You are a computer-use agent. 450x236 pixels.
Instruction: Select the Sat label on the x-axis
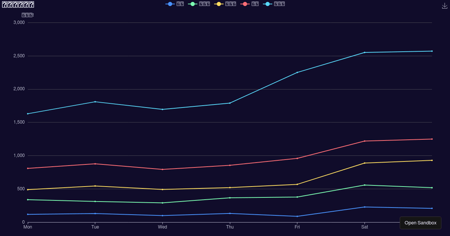pyautogui.click(x=364, y=227)
